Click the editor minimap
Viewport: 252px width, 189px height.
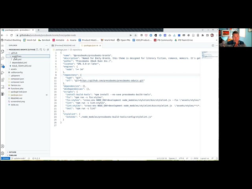pyautogui.click(x=209, y=55)
